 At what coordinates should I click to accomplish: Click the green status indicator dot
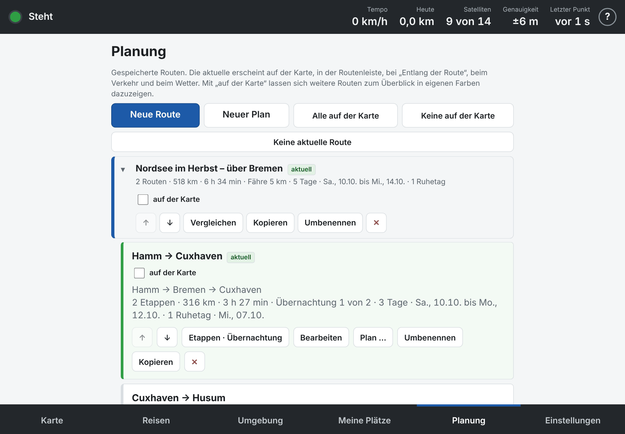pos(16,17)
